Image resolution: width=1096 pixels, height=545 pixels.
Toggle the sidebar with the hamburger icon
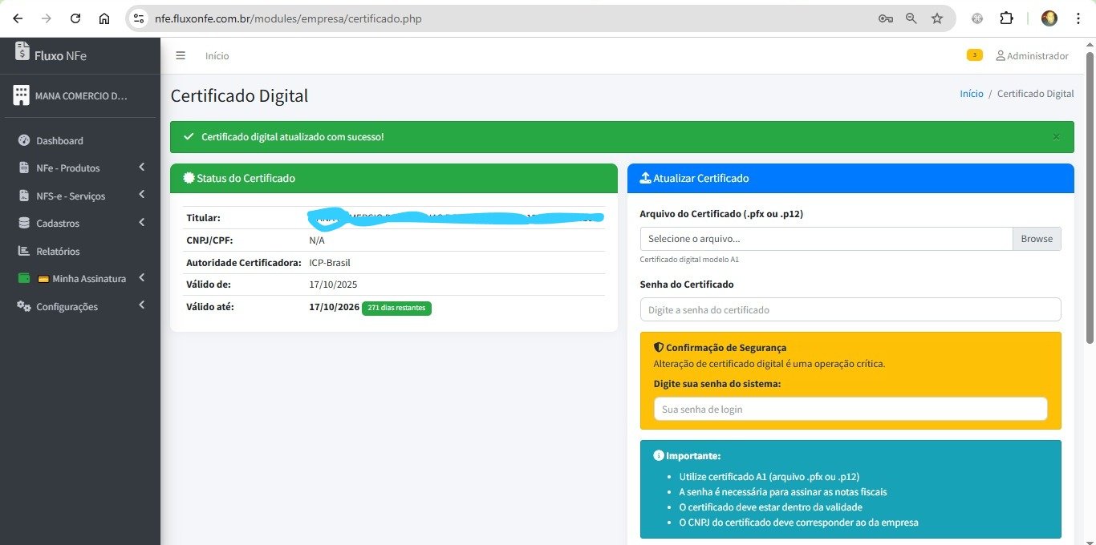(x=181, y=55)
